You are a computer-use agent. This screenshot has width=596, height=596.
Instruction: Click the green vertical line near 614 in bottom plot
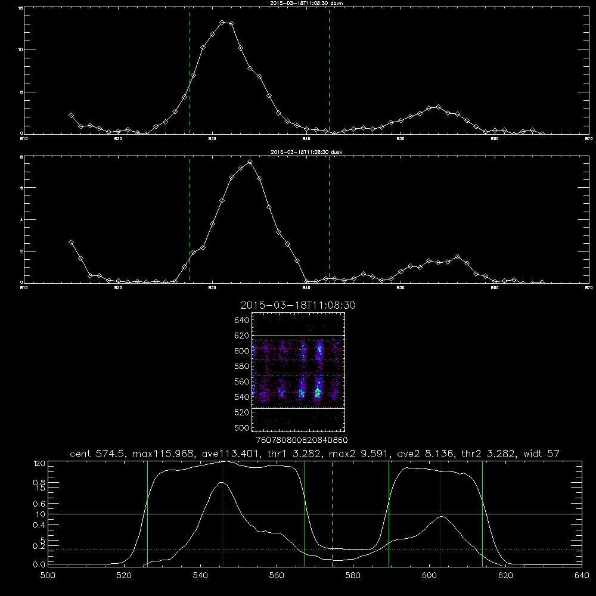point(482,514)
